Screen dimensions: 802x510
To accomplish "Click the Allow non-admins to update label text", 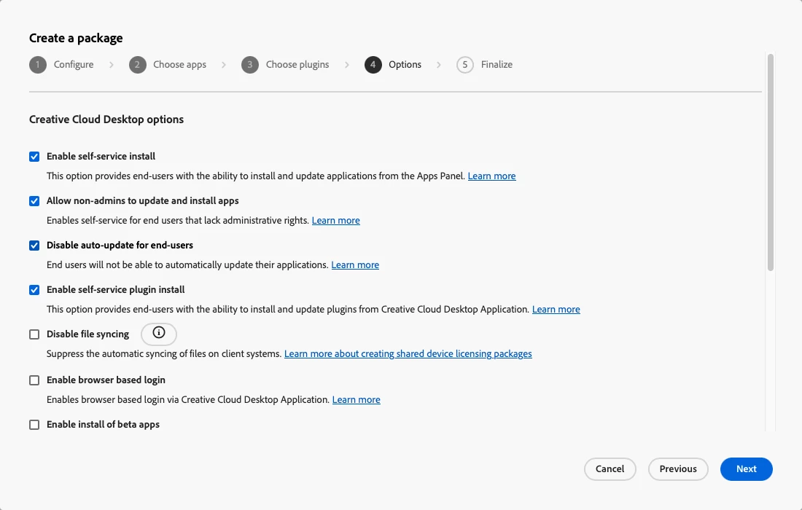I will pos(143,201).
